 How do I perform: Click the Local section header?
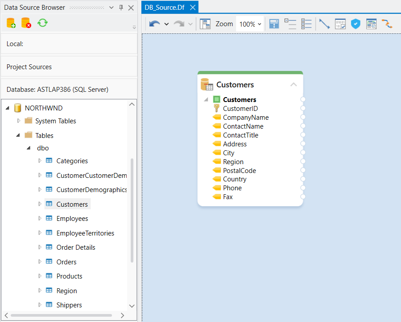point(69,43)
